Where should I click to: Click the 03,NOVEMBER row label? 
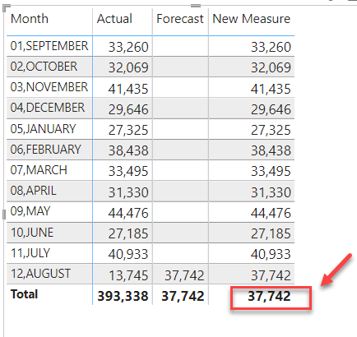(49, 87)
